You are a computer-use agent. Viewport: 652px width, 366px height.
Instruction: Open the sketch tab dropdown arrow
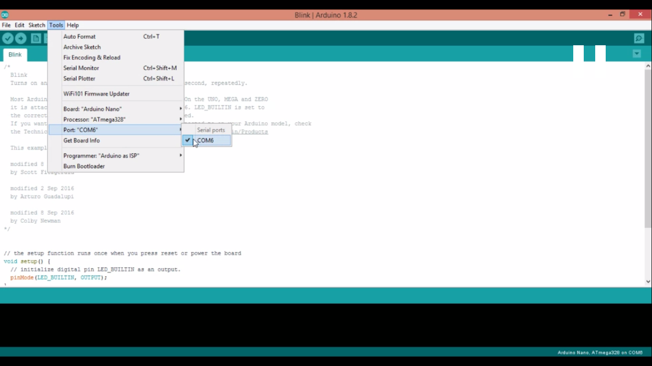click(637, 53)
